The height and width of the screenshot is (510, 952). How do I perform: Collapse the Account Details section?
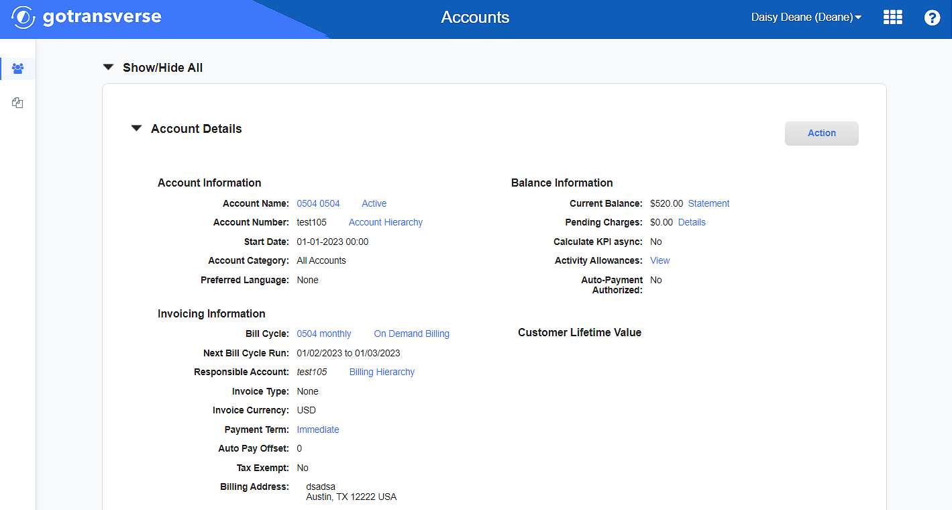point(136,128)
